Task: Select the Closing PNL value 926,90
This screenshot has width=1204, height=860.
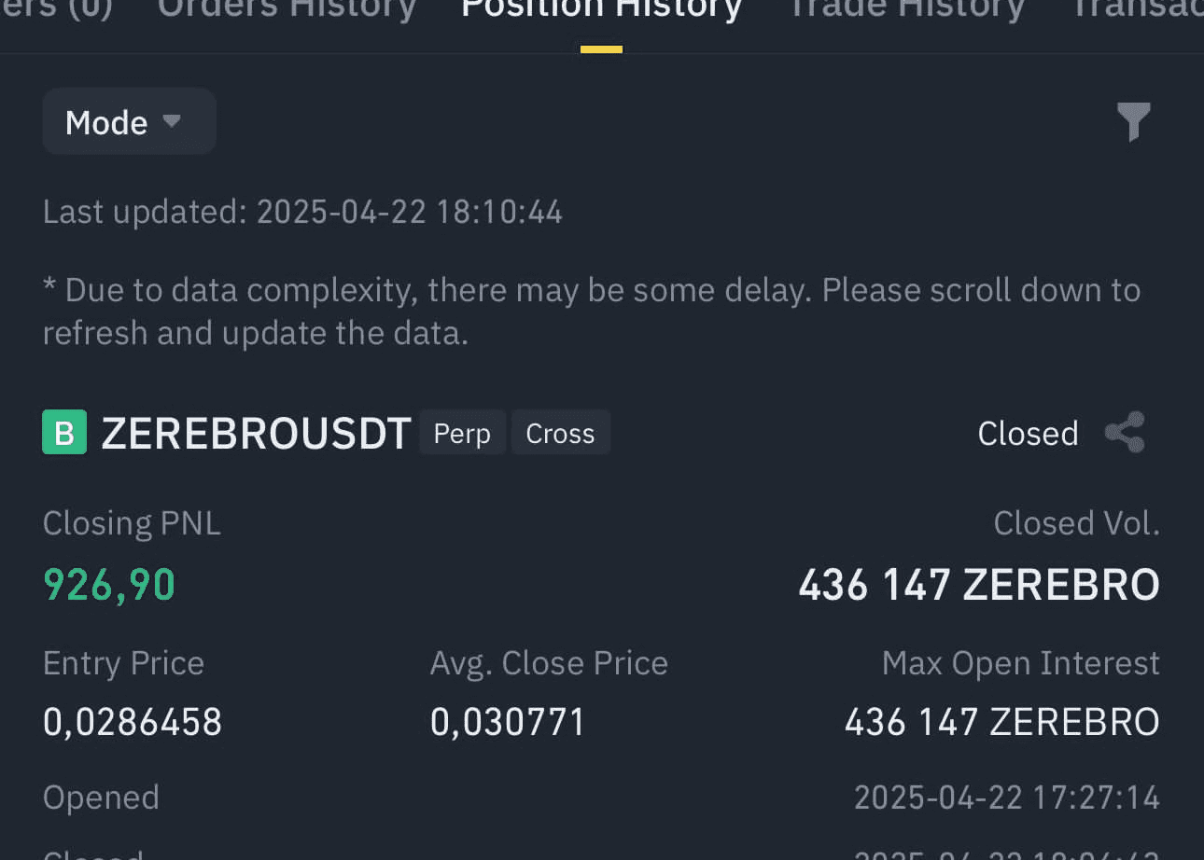Action: tap(109, 585)
